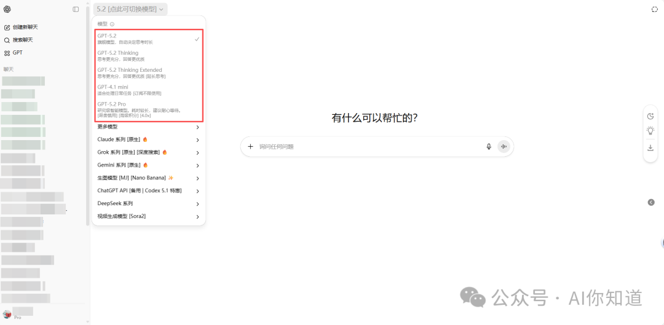Click the microphone dictation icon
664x325 pixels.
[489, 147]
